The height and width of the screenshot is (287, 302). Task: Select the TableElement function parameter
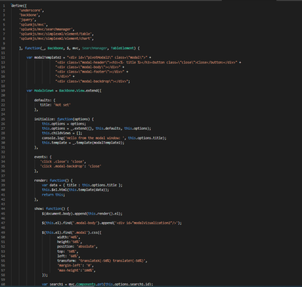pos(122,48)
